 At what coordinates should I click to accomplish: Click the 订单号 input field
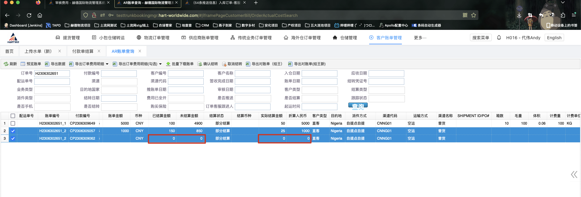[x=52, y=74]
